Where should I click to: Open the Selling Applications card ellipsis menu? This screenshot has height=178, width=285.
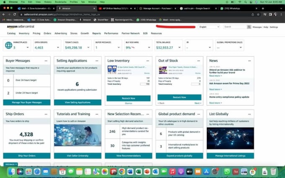pos(97,61)
